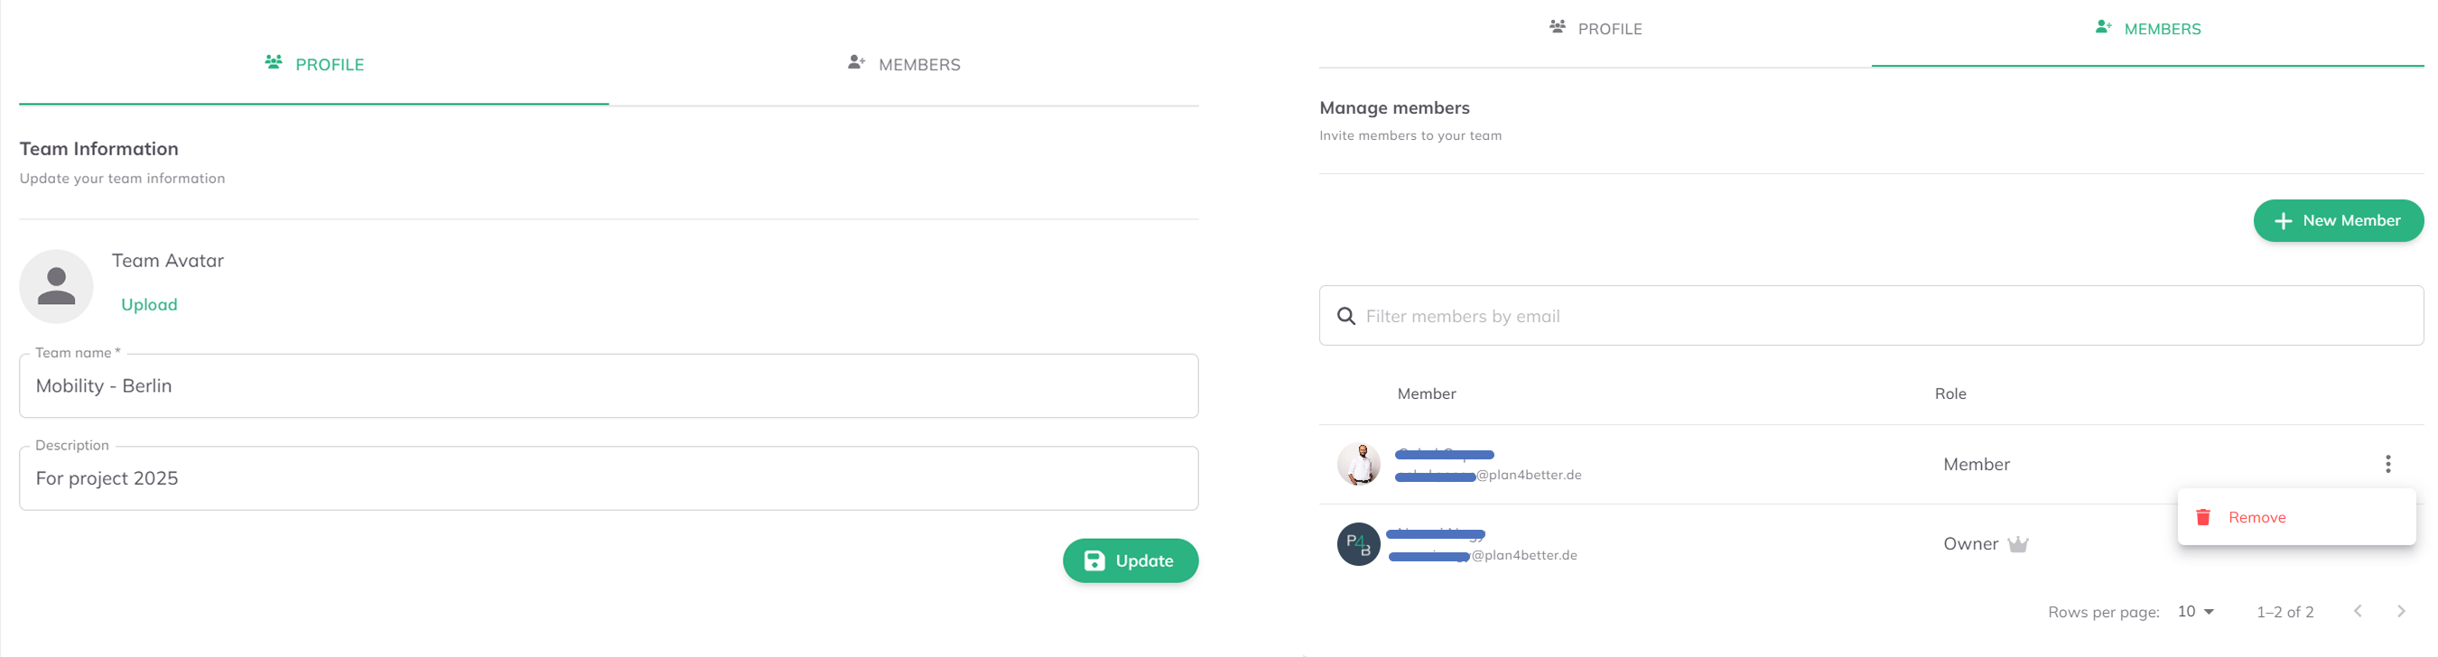
Task: Go to the next members page
Action: pos(2400,612)
